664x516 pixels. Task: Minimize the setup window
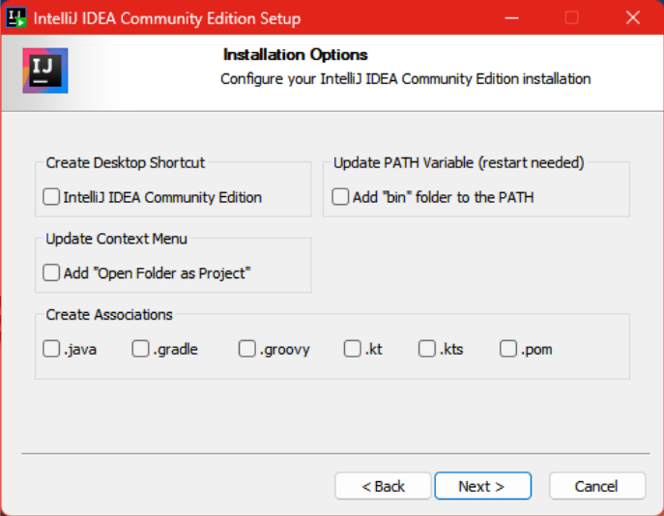pyautogui.click(x=512, y=17)
